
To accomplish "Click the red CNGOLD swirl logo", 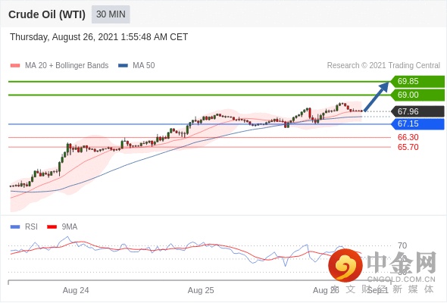I will [345, 265].
